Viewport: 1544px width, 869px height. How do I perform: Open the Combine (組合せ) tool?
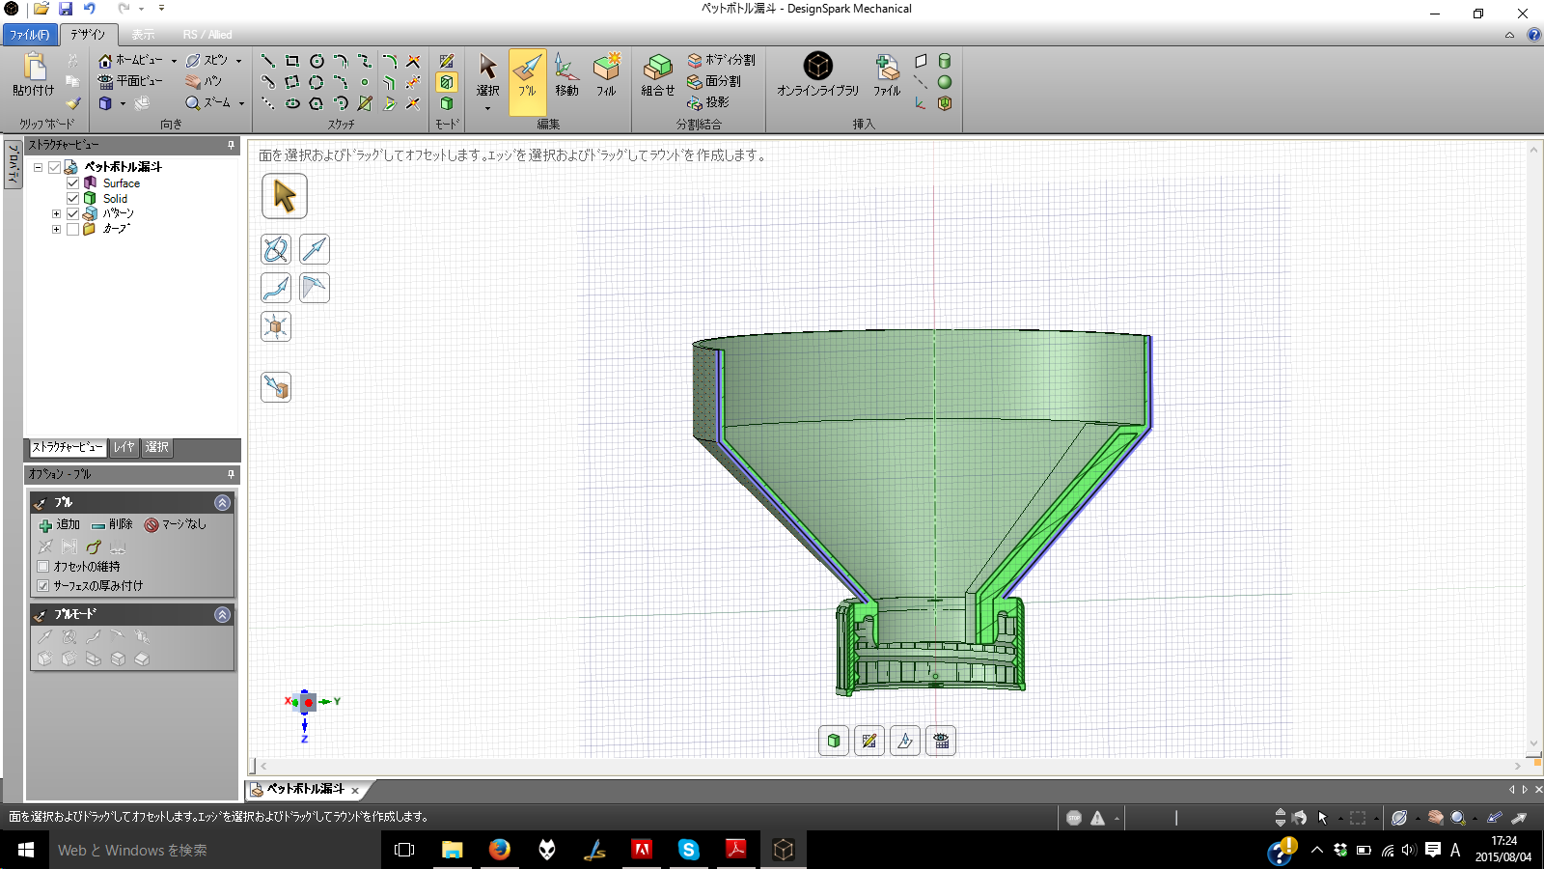[658, 76]
